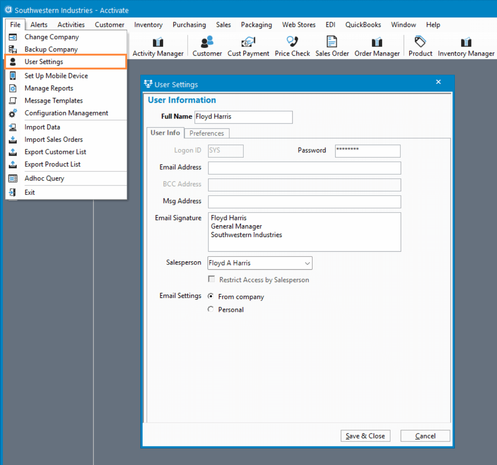Choose Configuration Management from File menu

pyautogui.click(x=66, y=113)
